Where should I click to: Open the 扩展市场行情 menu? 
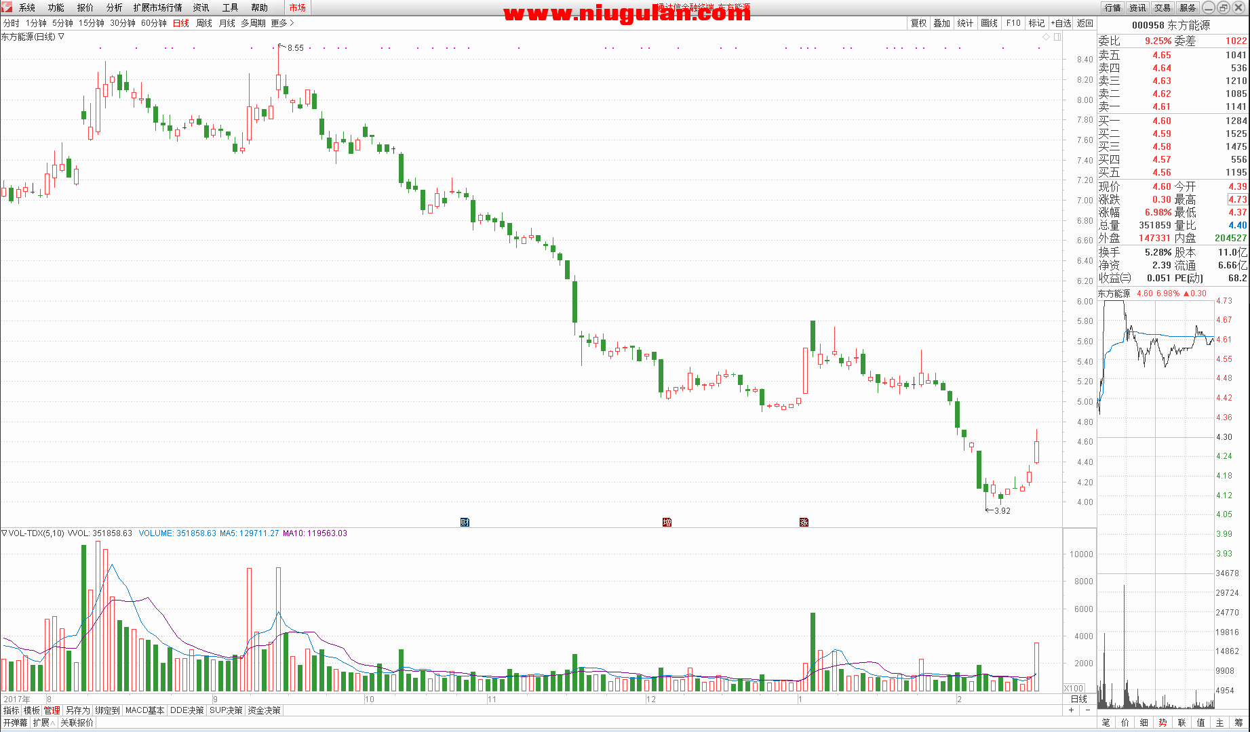point(158,7)
